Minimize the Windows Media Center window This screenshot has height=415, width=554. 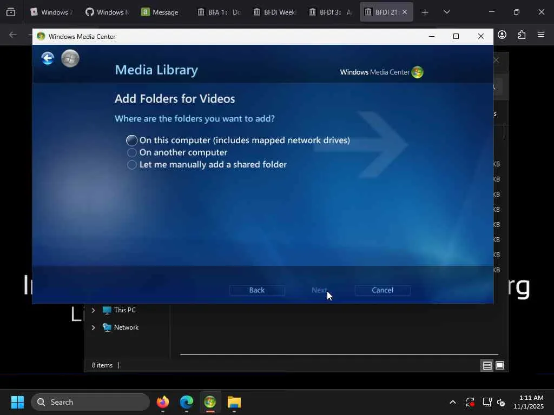(431, 36)
